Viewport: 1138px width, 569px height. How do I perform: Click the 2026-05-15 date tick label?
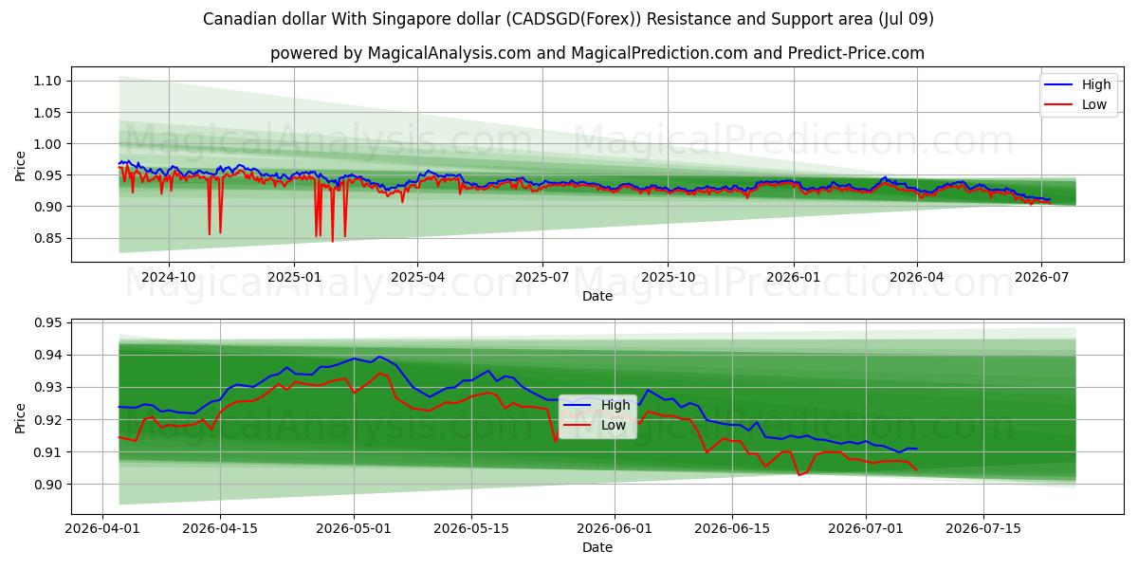[x=470, y=528]
